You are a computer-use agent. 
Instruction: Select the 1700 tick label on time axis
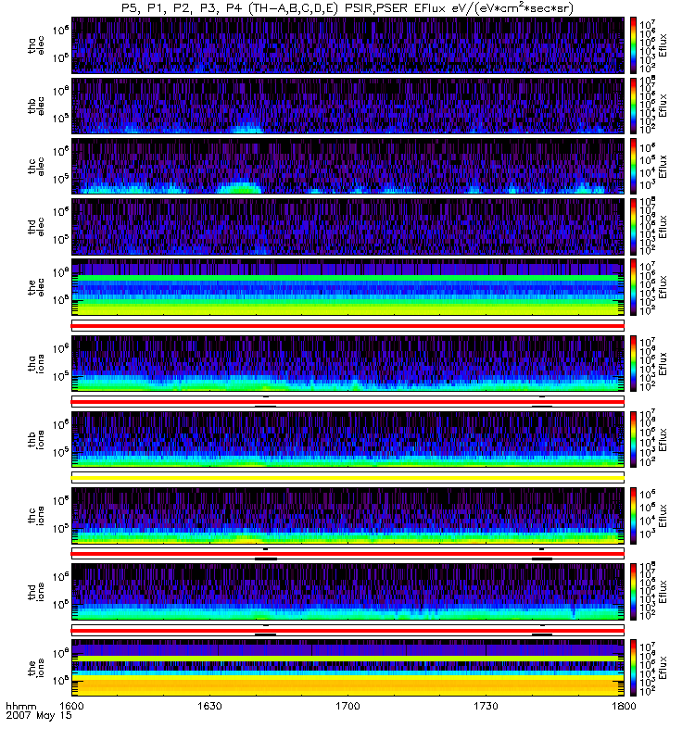tap(347, 706)
